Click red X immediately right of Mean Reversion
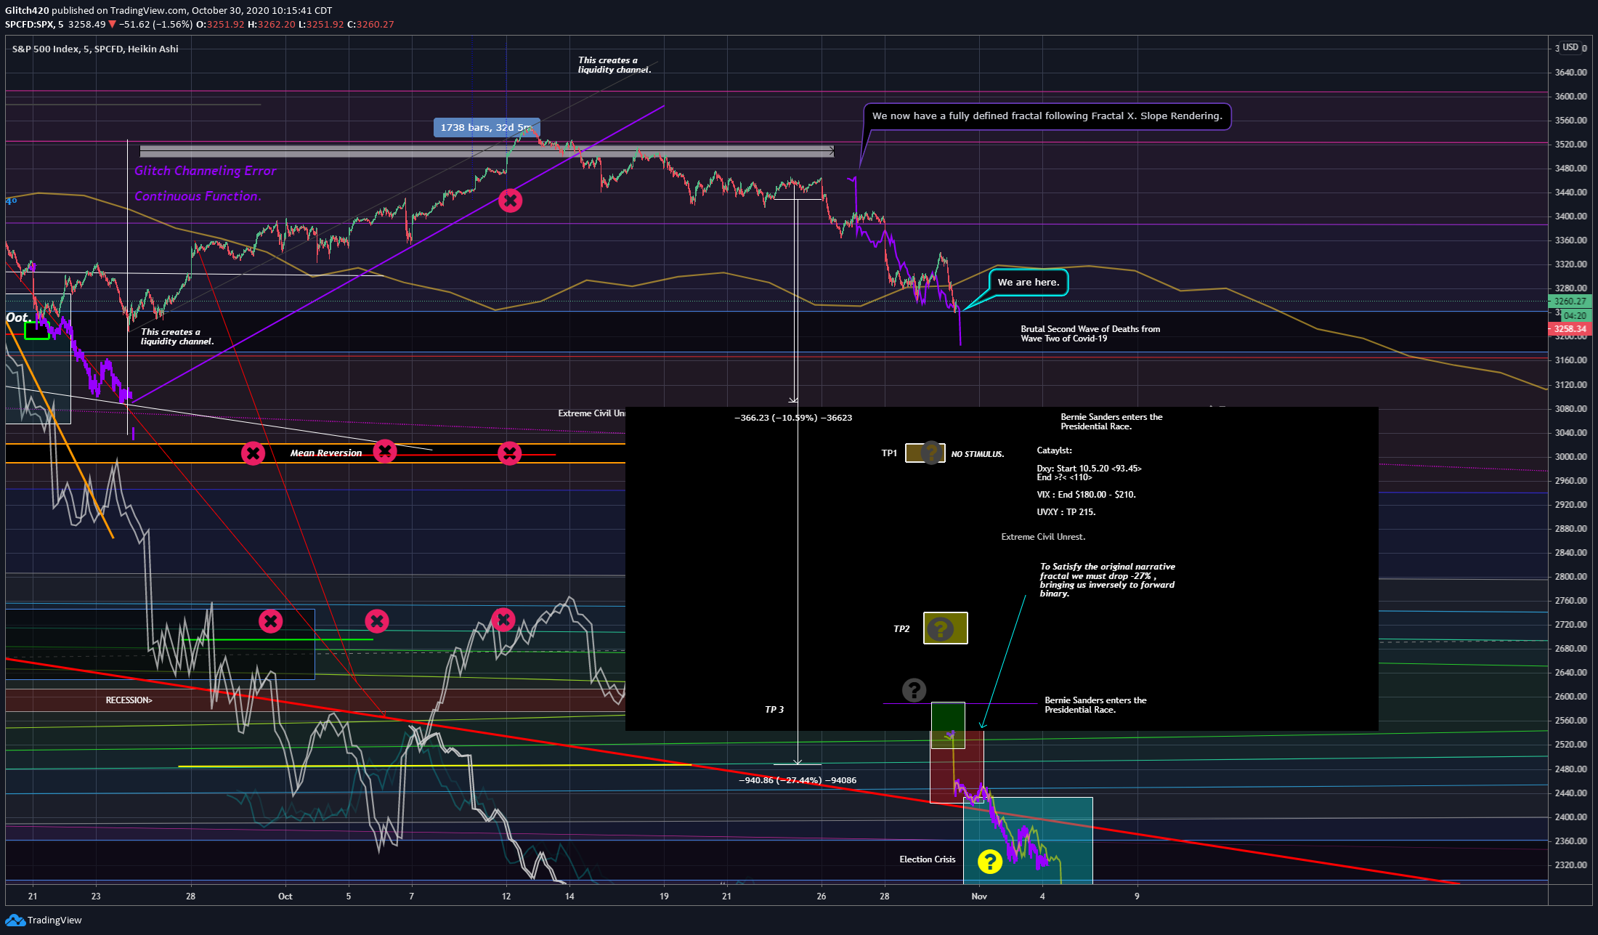 click(x=385, y=452)
